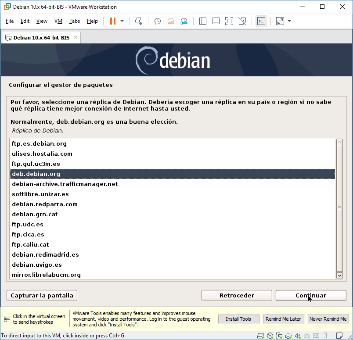Select mirror ftp.gul.uc3m.es
353x340 pixels.
click(x=173, y=164)
